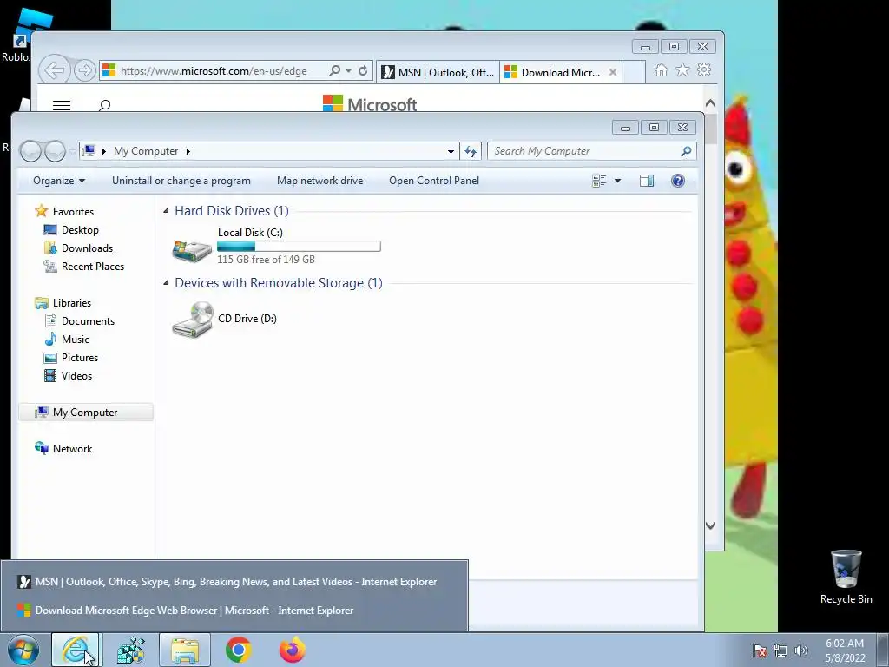Click Map network drive
Screen dimensions: 889x667
click(319, 181)
